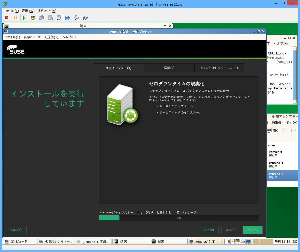Select xensles12 in virtual machine manager list
The height and width of the screenshot is (252, 300).
[282, 175]
